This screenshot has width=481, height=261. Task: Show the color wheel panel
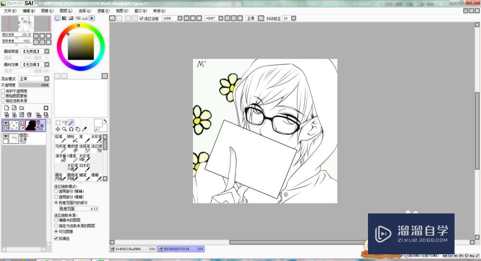tap(57, 18)
